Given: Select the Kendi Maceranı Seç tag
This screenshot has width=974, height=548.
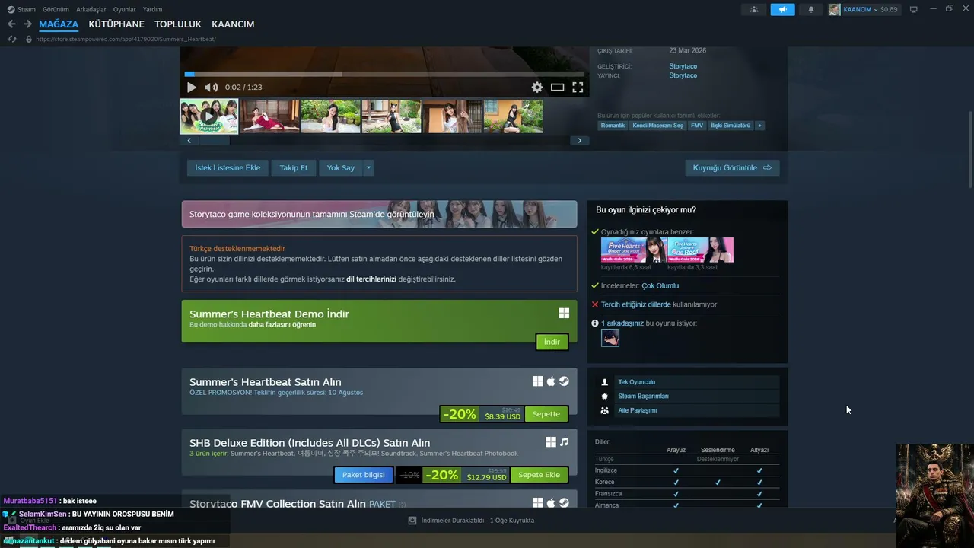Looking at the screenshot, I should pos(657,126).
